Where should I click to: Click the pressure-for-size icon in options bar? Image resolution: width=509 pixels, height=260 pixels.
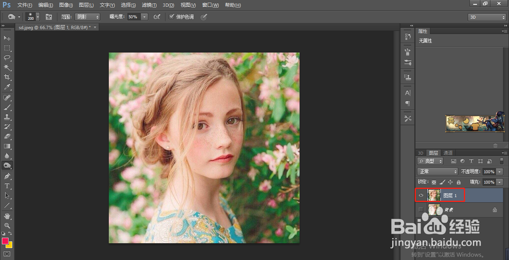(x=203, y=17)
